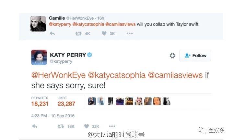Open @camilasviews mention in Katy's reply

[x=175, y=75]
